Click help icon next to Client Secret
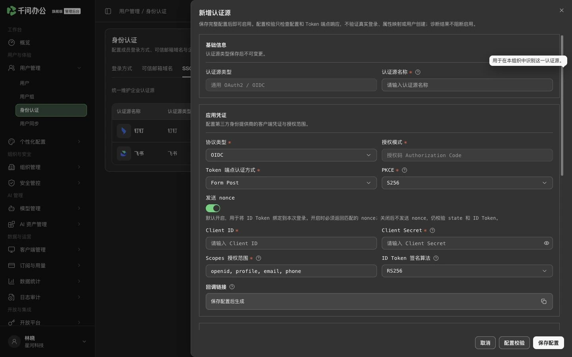Screen dimensions: 572x357 [x=433, y=230]
